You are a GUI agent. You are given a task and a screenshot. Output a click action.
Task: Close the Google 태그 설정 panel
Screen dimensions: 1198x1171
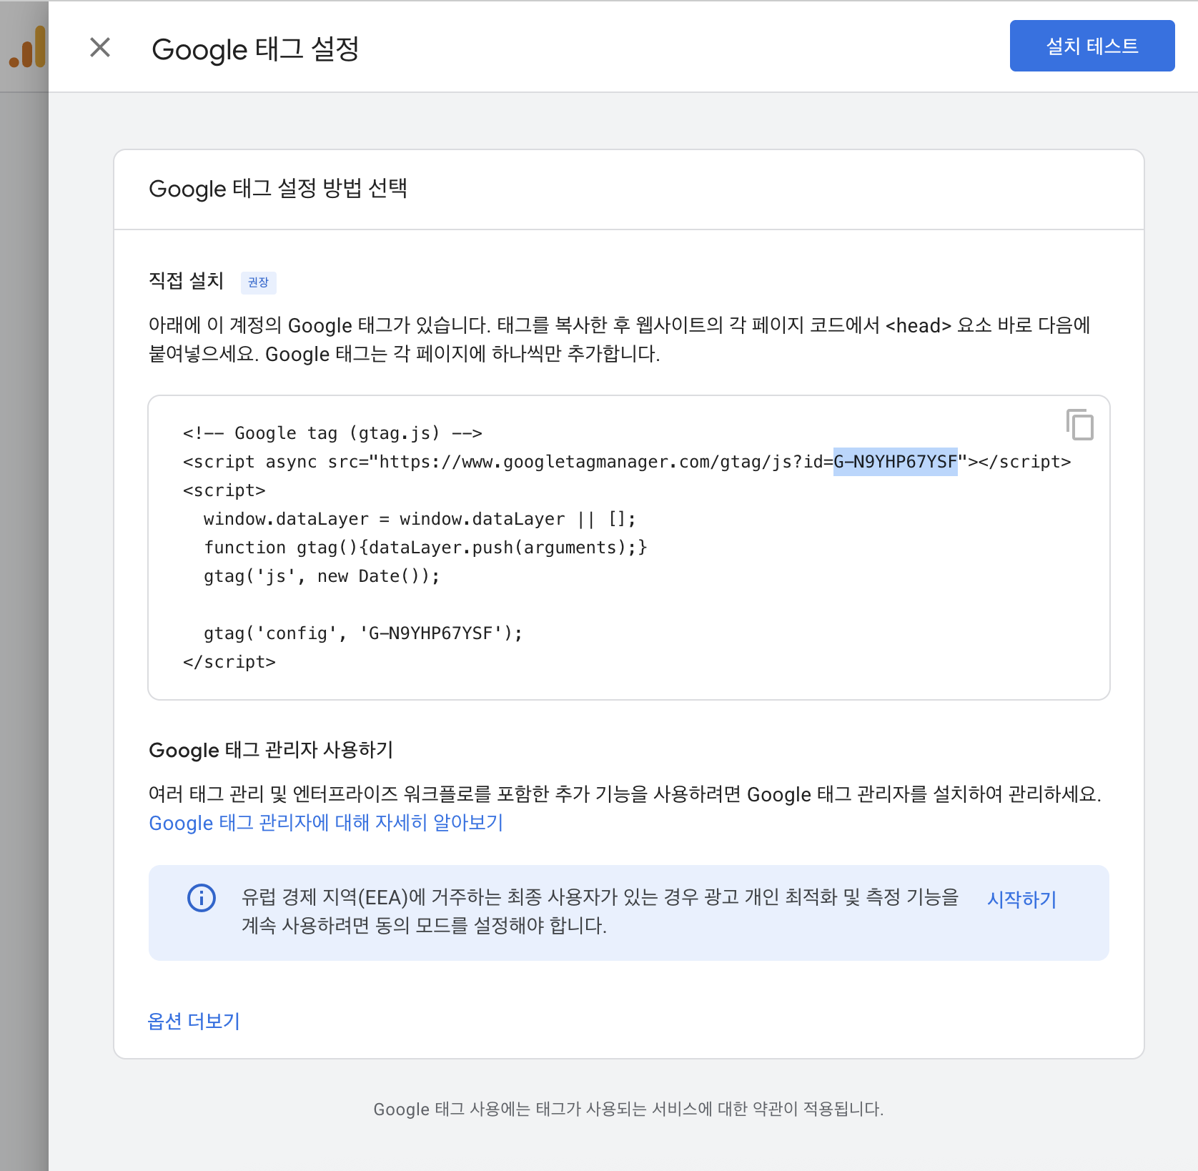[100, 48]
